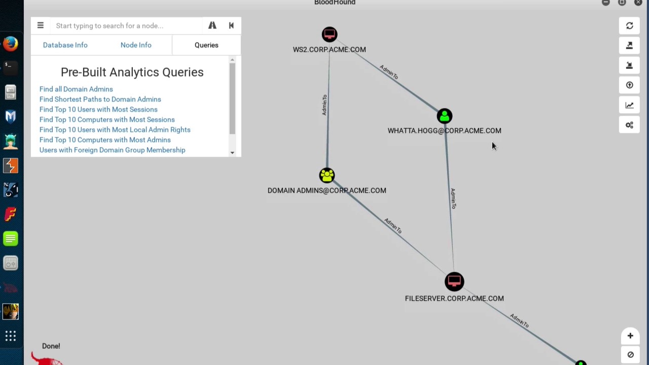
Task: Select the WHATTA.HOGG user node
Action: coord(444,117)
